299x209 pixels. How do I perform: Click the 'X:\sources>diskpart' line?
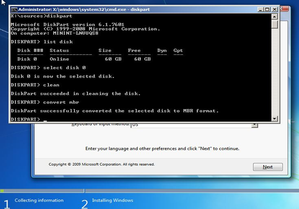pyautogui.click(x=41, y=16)
